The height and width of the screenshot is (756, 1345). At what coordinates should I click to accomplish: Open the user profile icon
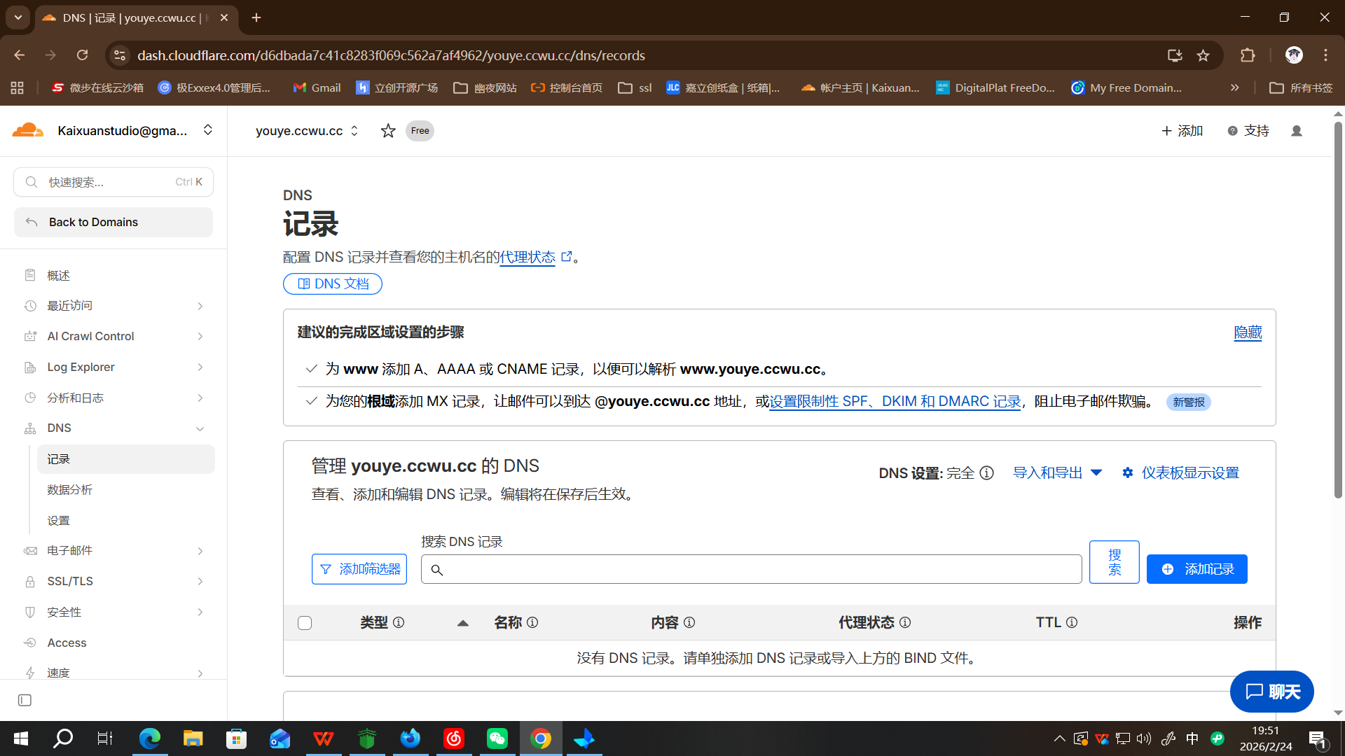(1296, 131)
